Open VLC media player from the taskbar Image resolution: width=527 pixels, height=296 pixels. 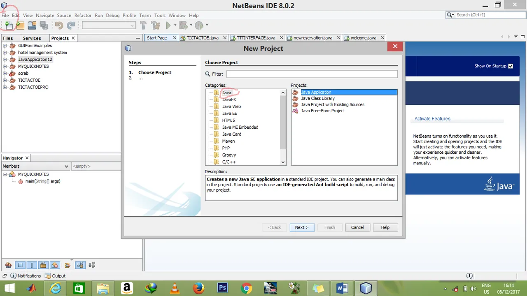pyautogui.click(x=175, y=288)
